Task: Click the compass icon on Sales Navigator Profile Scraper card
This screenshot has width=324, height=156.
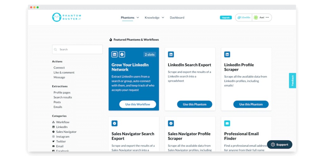Action: [171, 124]
